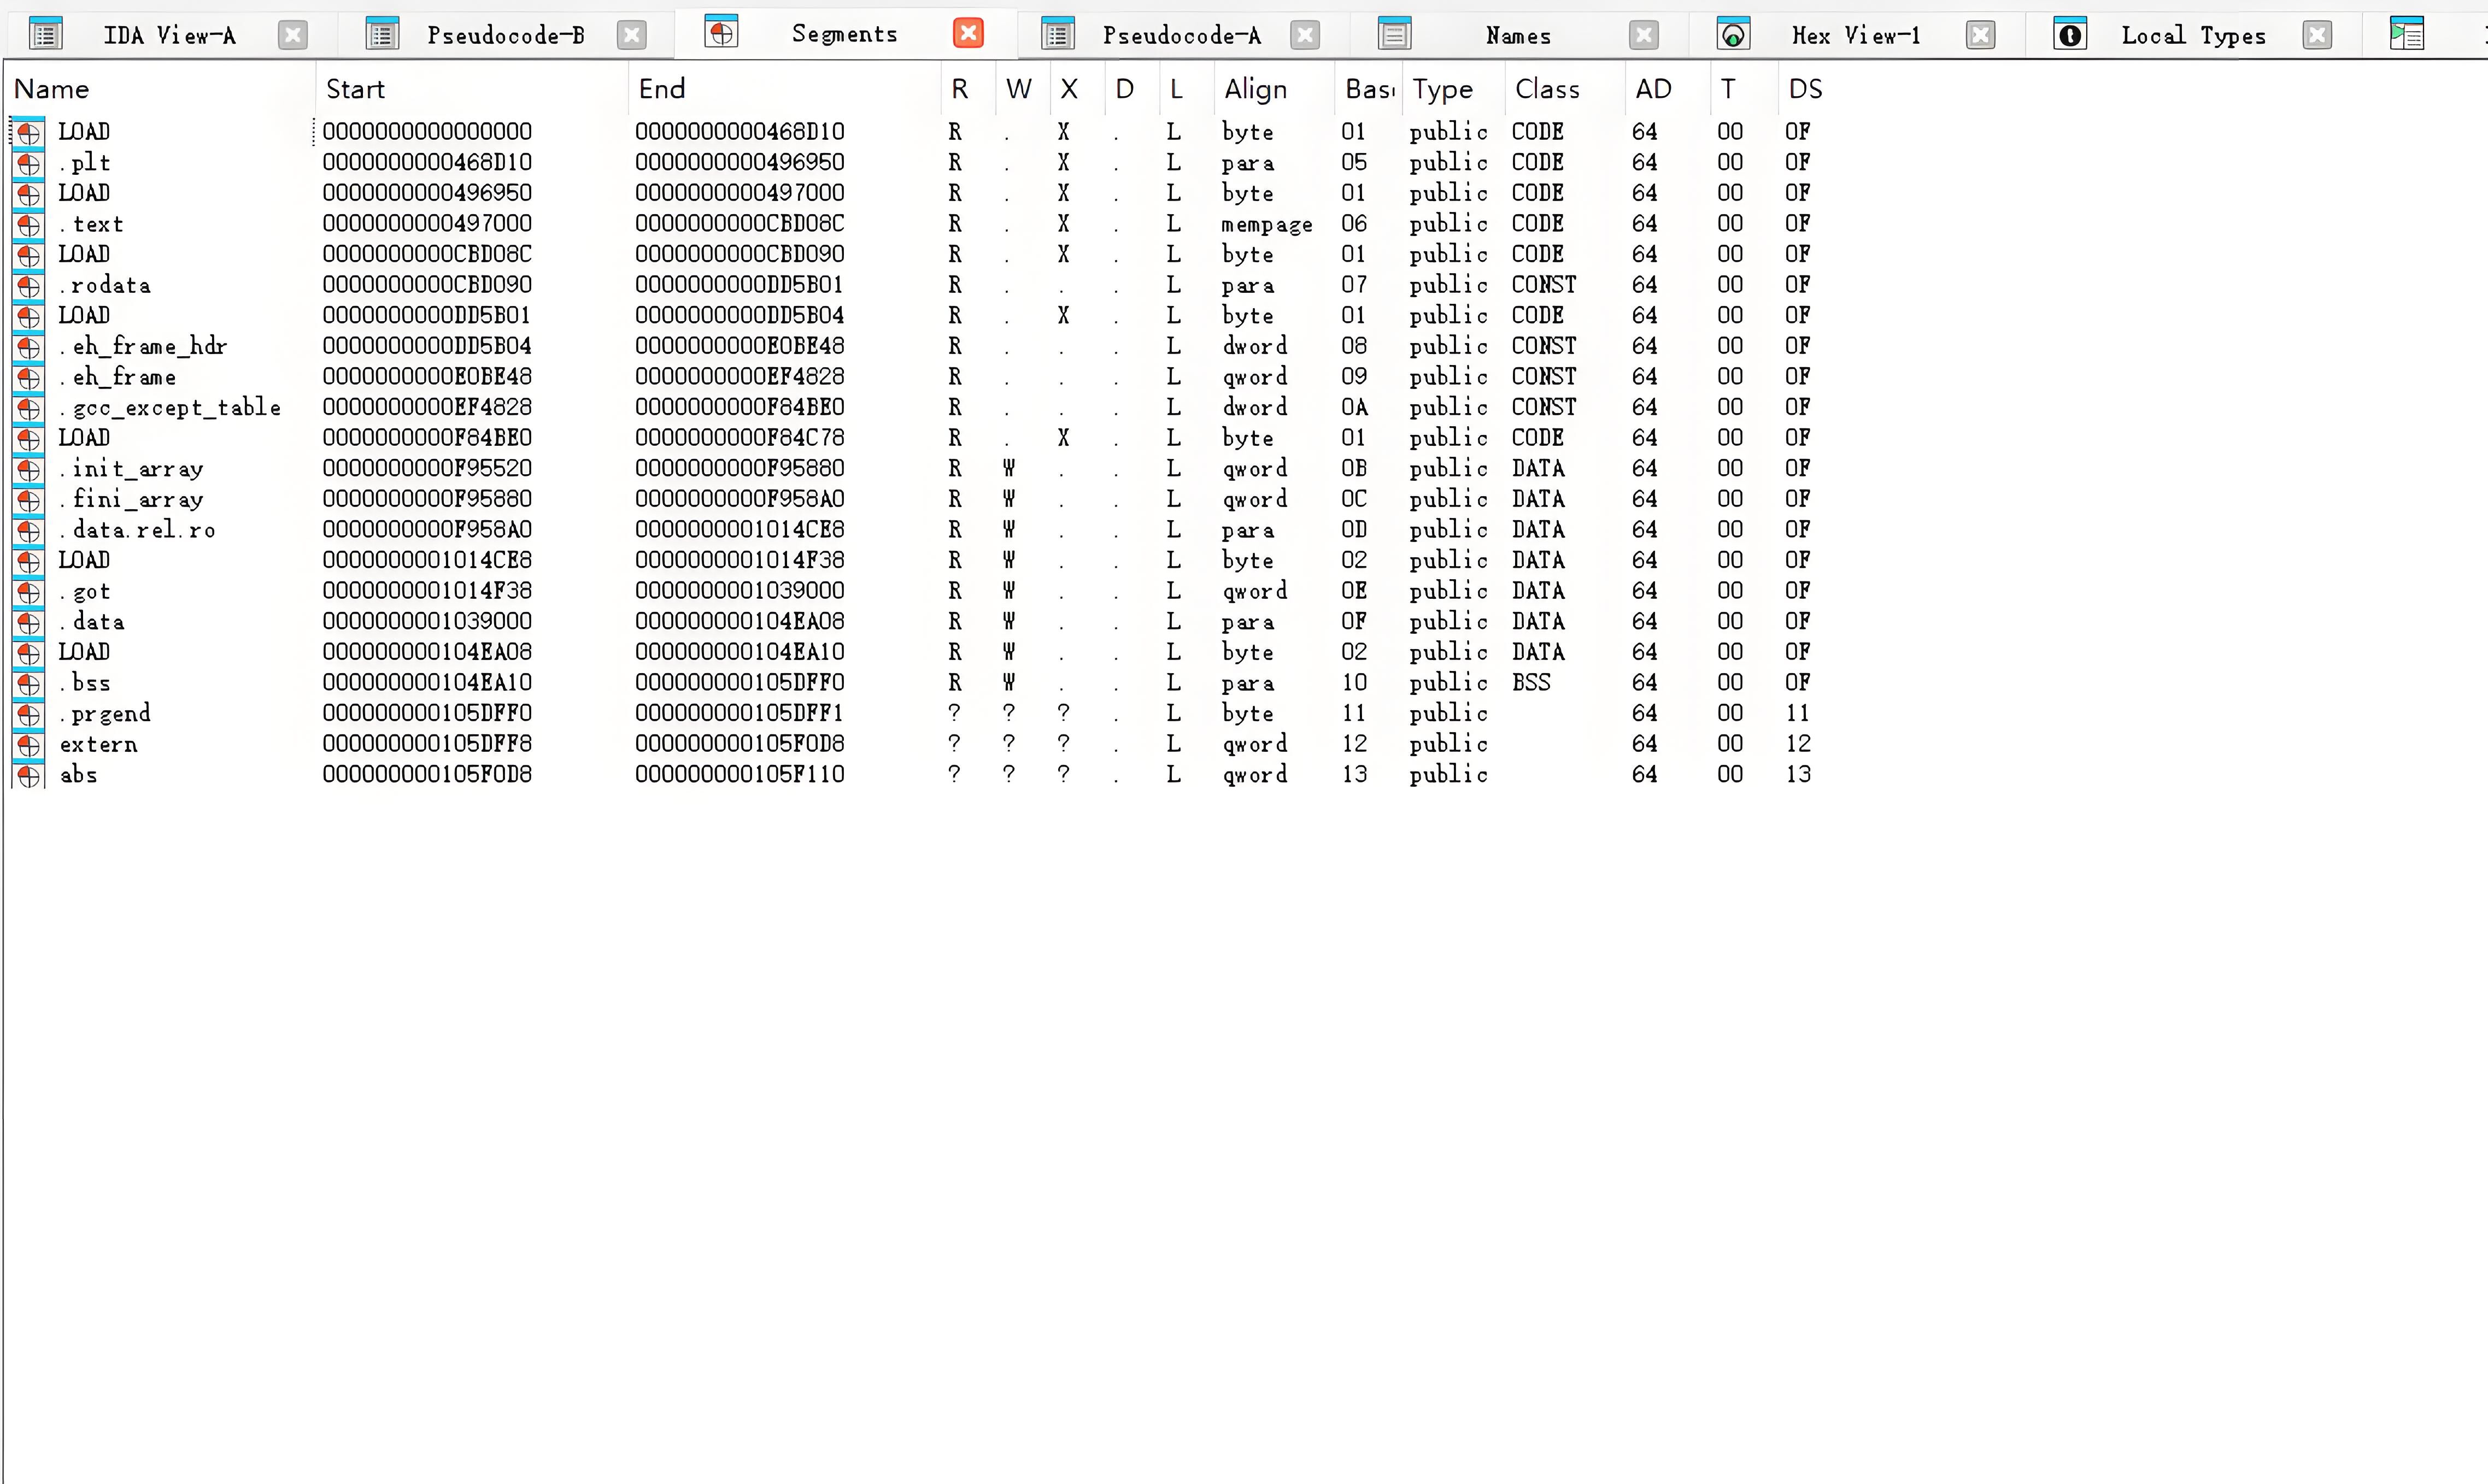This screenshot has width=2488, height=1484.
Task: Switch to the Local Types tab
Action: [2194, 36]
